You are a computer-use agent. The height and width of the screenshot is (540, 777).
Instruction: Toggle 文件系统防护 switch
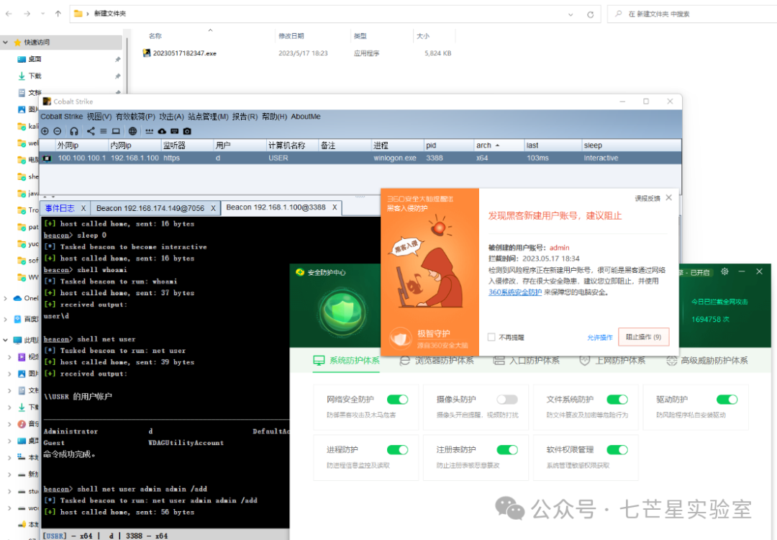point(617,399)
